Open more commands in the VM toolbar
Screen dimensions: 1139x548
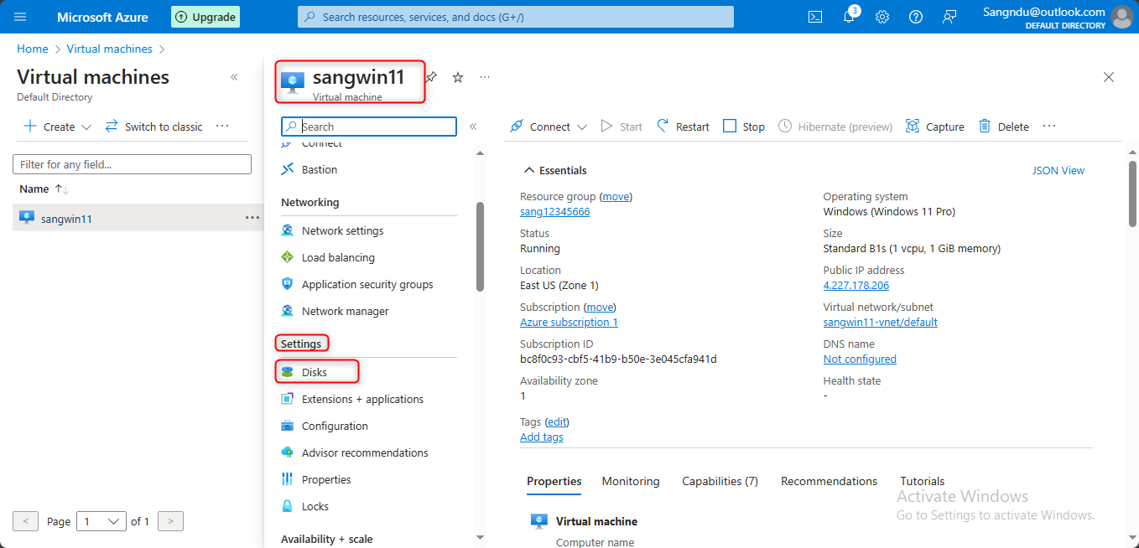coord(1049,127)
